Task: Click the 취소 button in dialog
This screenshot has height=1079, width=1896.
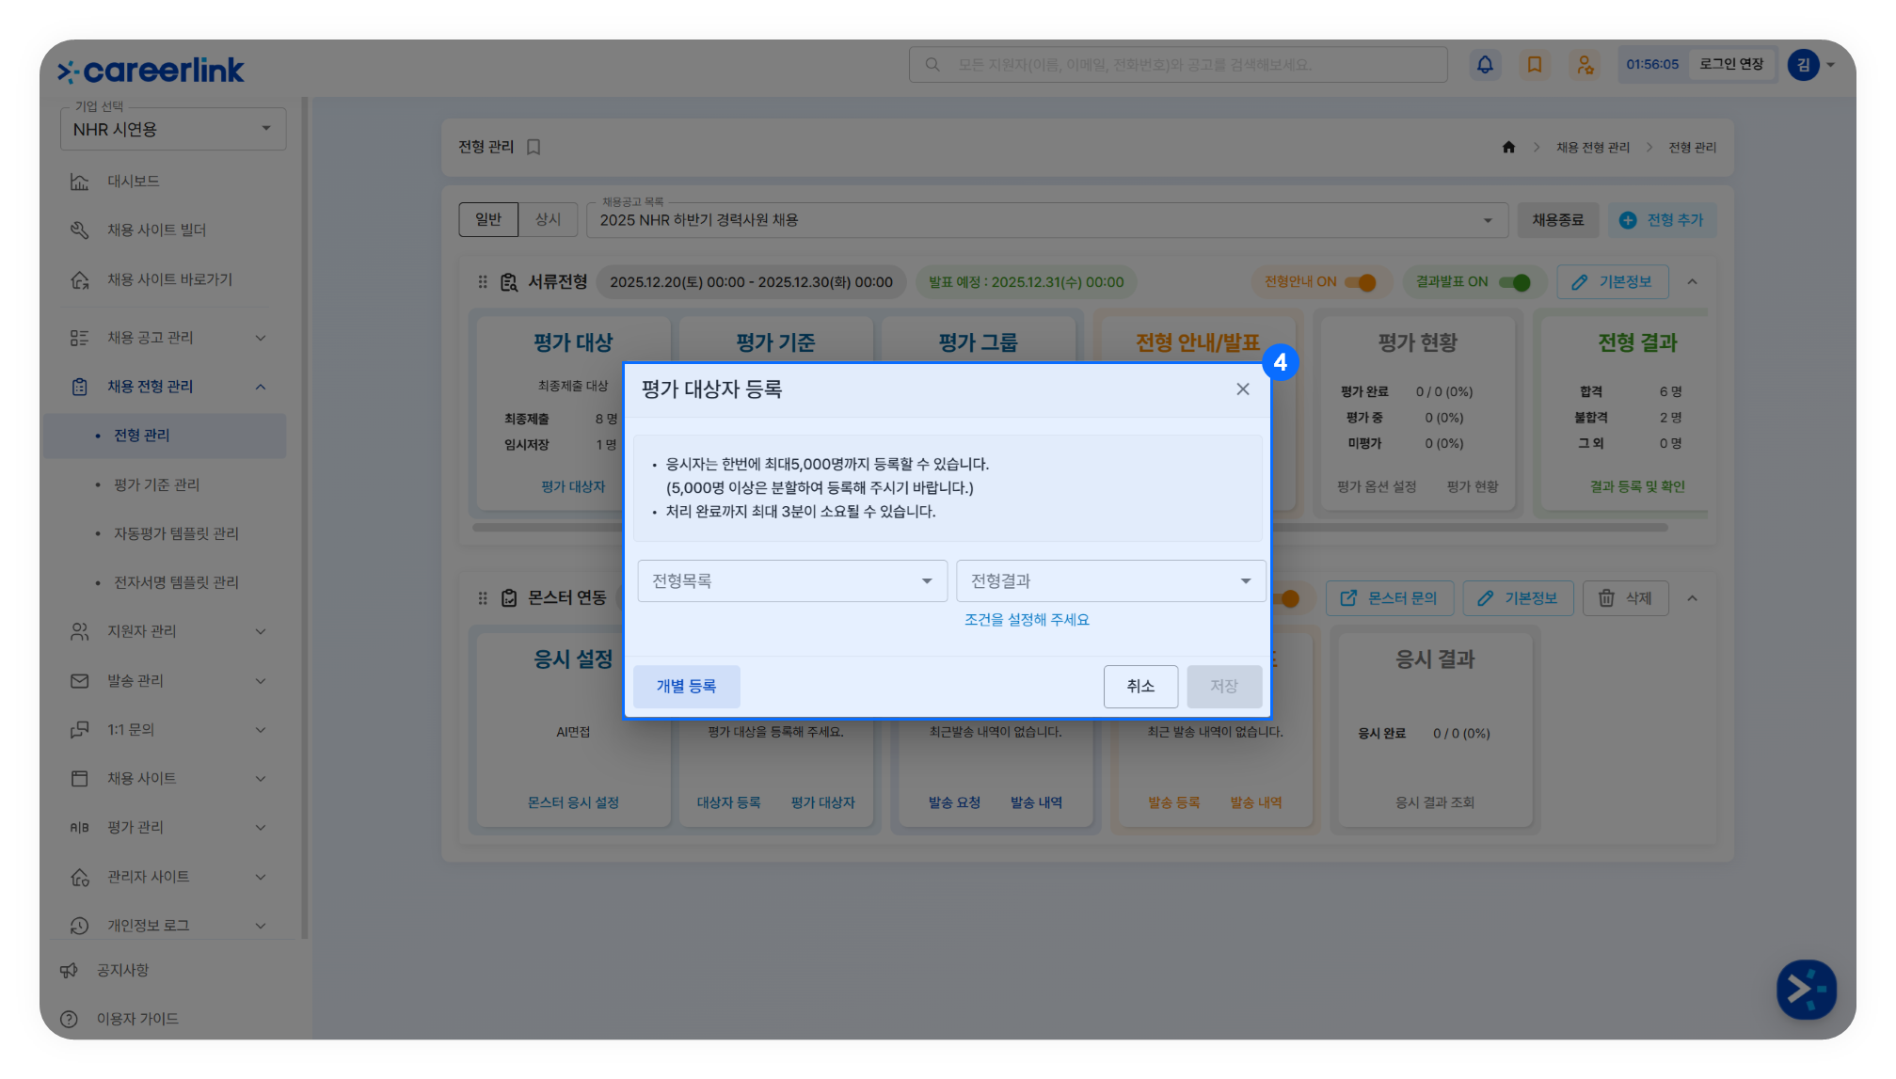Action: click(x=1140, y=687)
